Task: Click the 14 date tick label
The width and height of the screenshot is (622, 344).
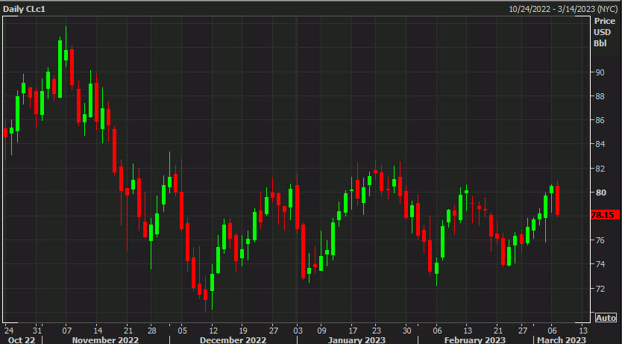Action: (x=98, y=331)
